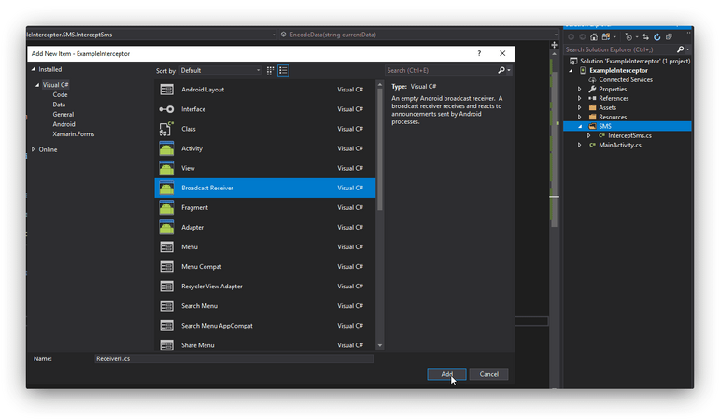Select the View template icon

click(x=166, y=168)
